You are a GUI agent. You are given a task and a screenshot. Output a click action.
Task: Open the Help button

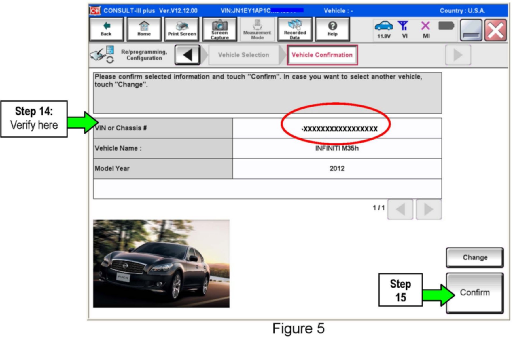point(332,29)
